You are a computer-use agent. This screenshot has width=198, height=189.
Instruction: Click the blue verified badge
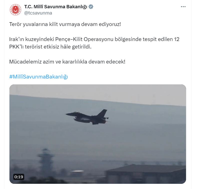(91, 6)
